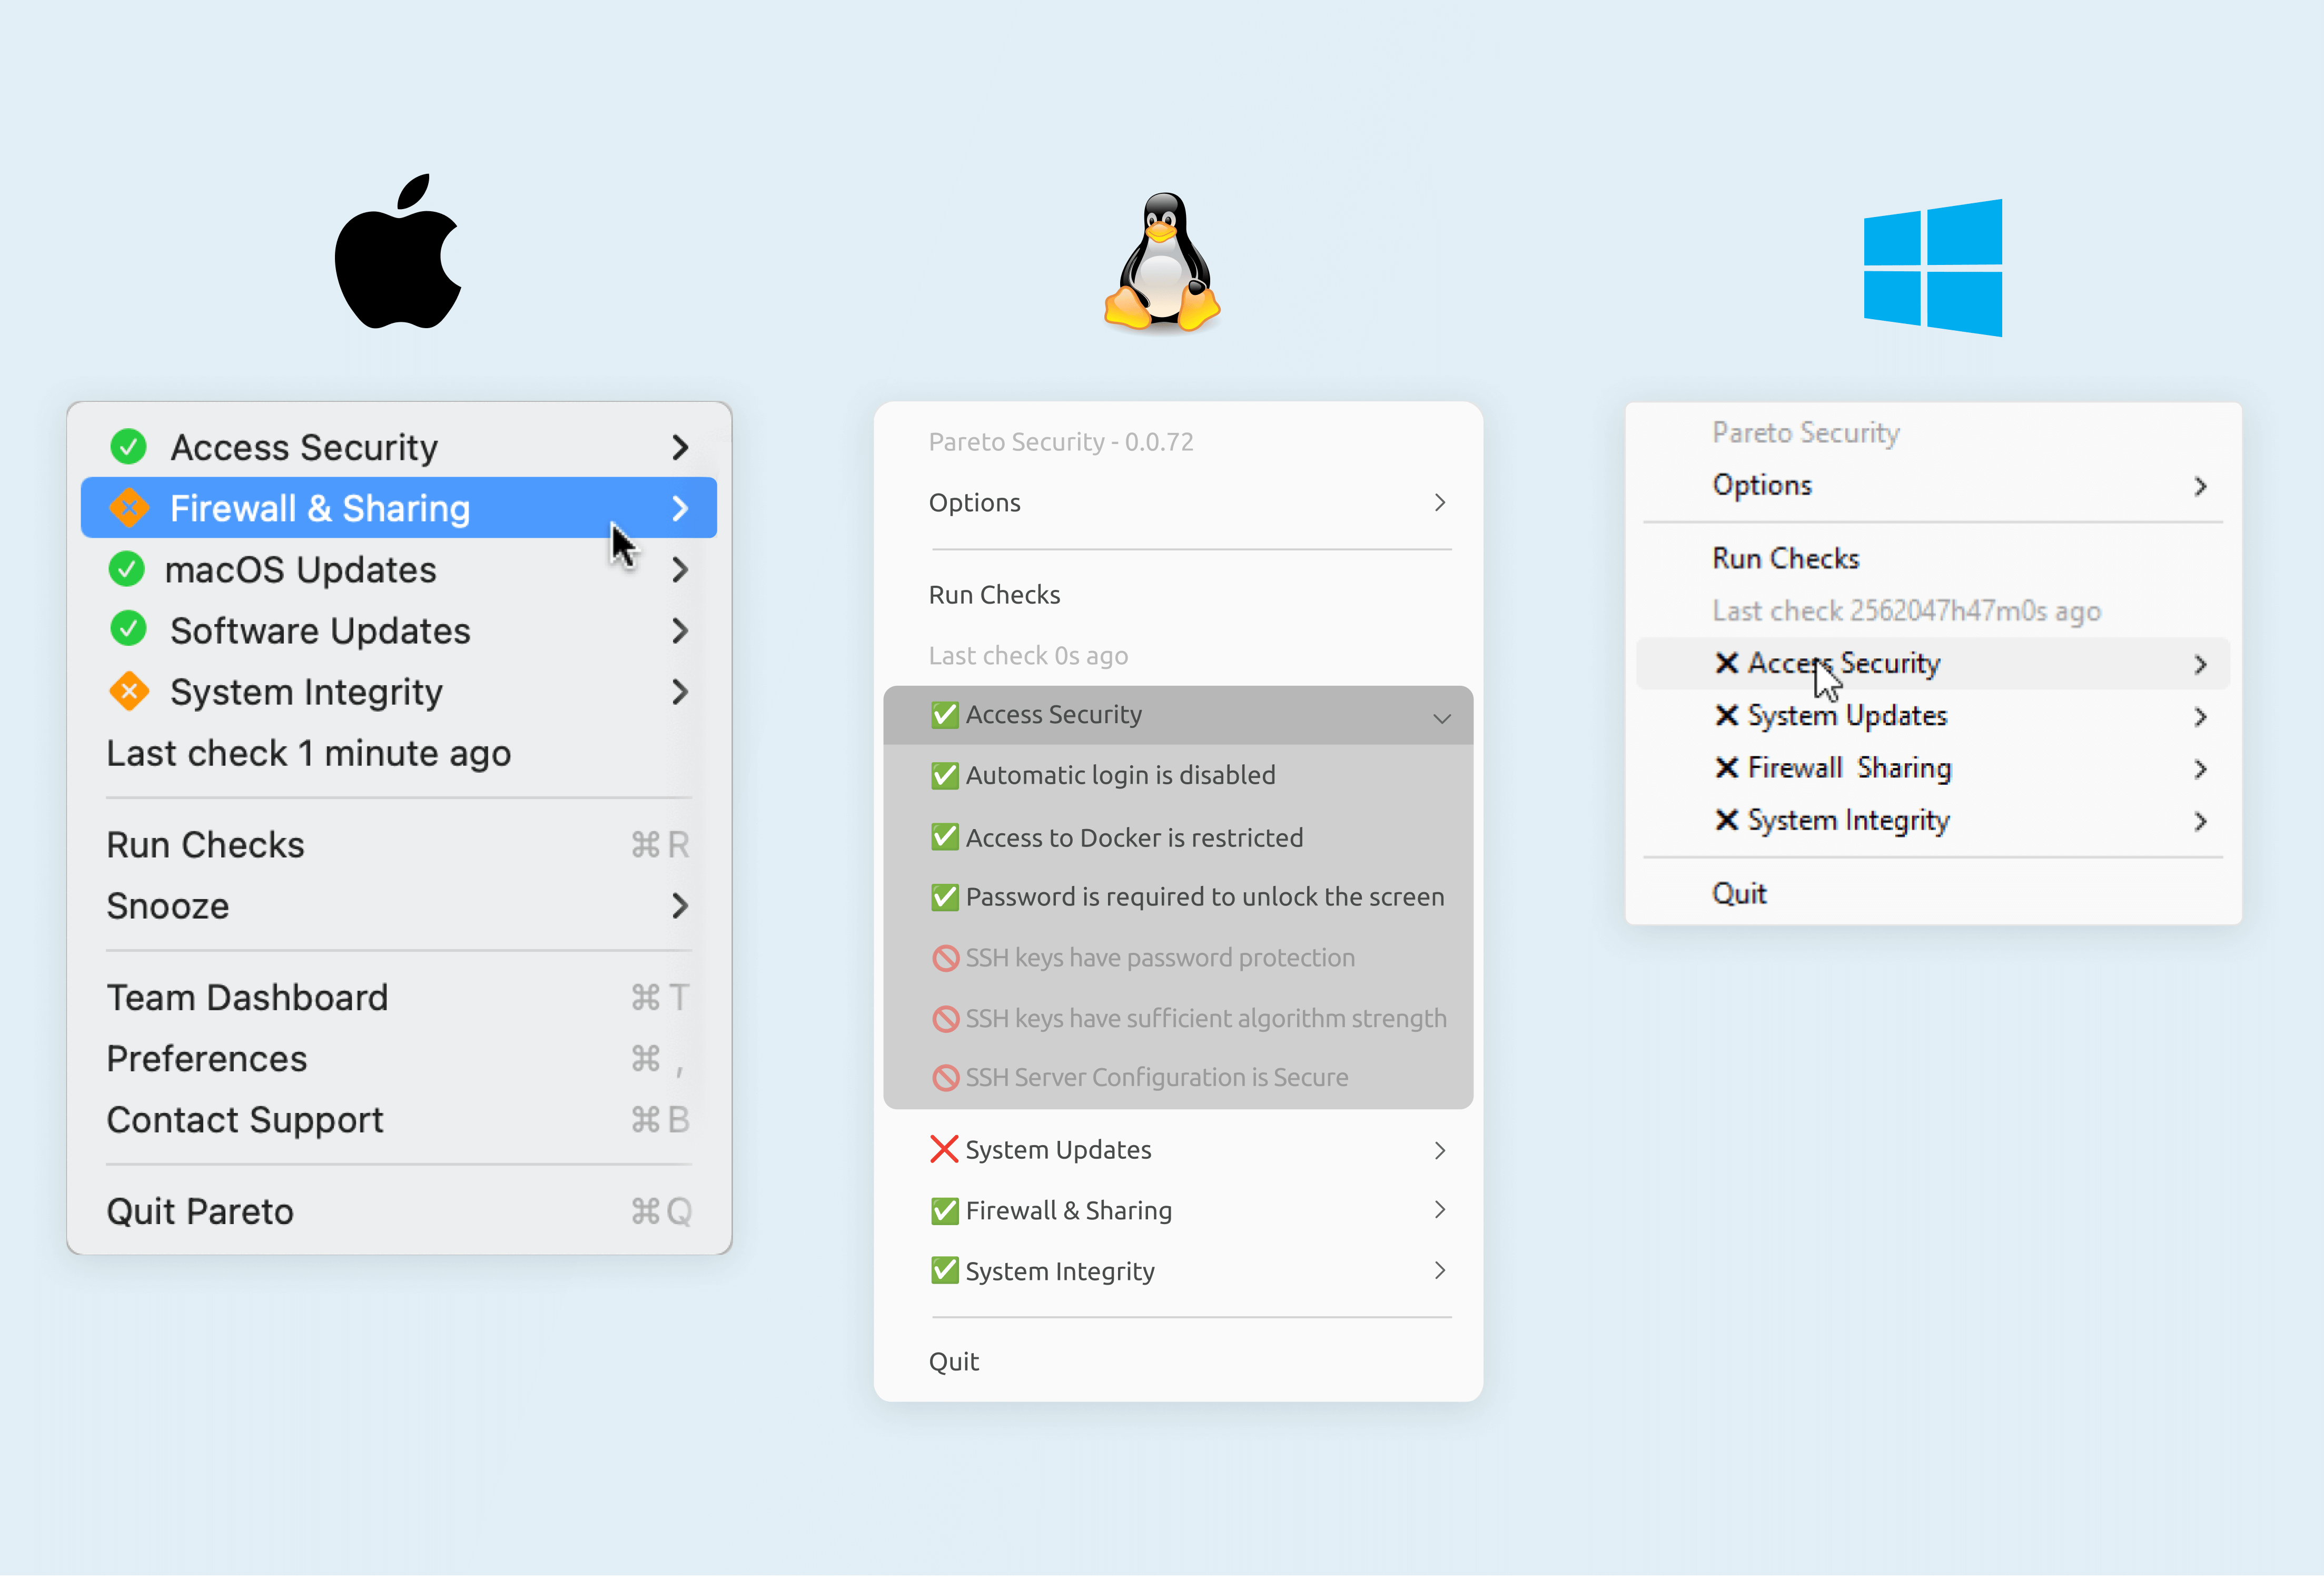Click the red X icon beside System Updates in the Linux menu
Screen dimensions: 2324x1577
(x=945, y=1150)
